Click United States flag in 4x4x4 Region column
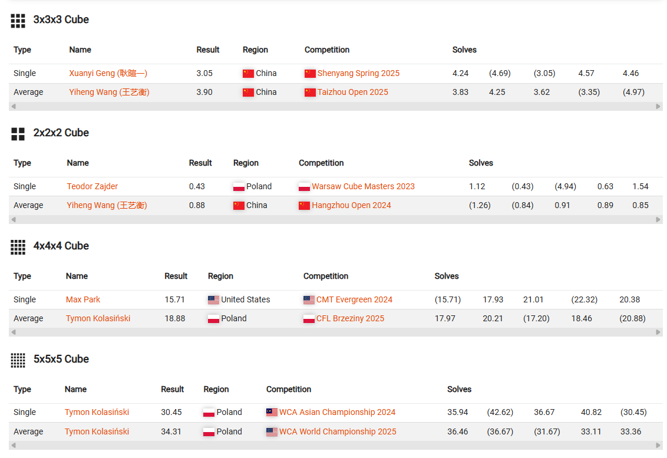The image size is (667, 458). click(213, 299)
